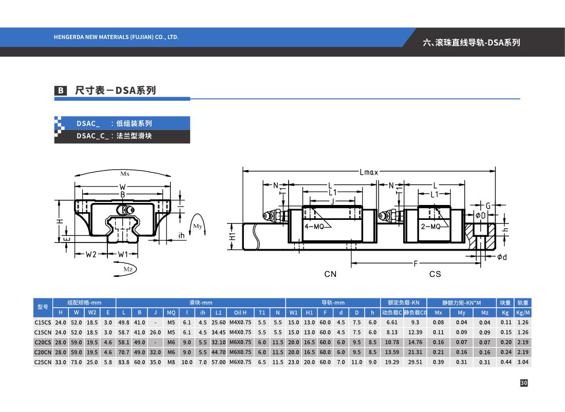The image size is (565, 412).
Task: Click the 滚珠直线导轨-DSA系列 chapter title
Action: click(x=471, y=43)
